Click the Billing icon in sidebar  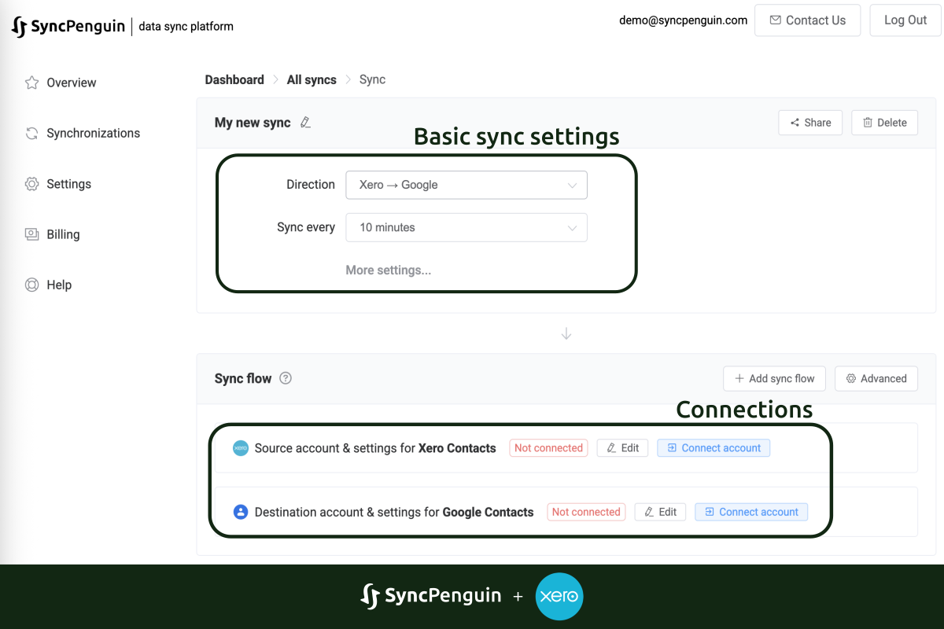[x=31, y=234]
